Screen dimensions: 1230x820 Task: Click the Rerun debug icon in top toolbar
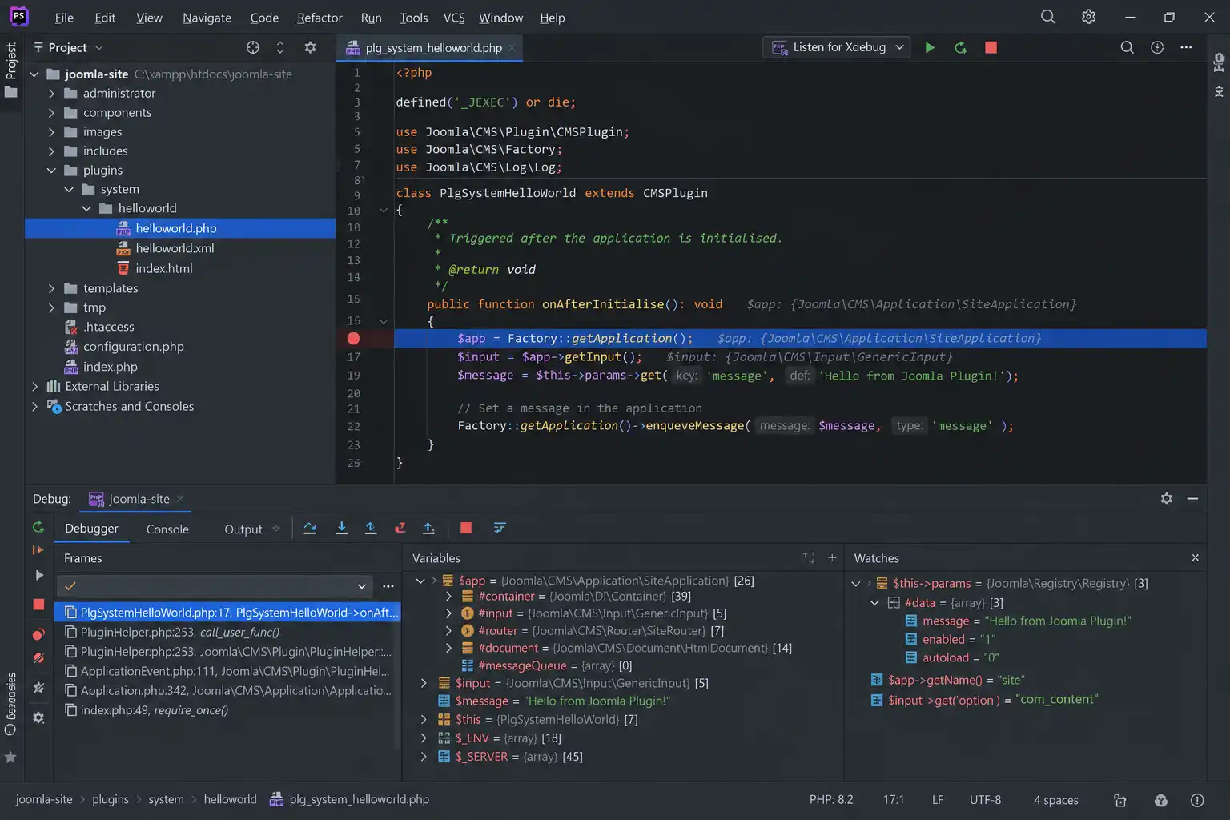click(x=960, y=47)
